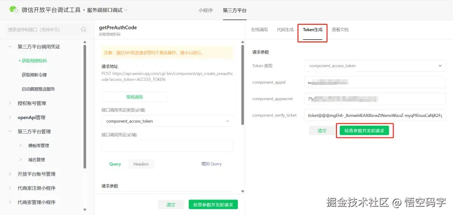Click Token panel 检查参数并发起请求 button
Viewport: 453px width, 215px height.
pos(364,131)
